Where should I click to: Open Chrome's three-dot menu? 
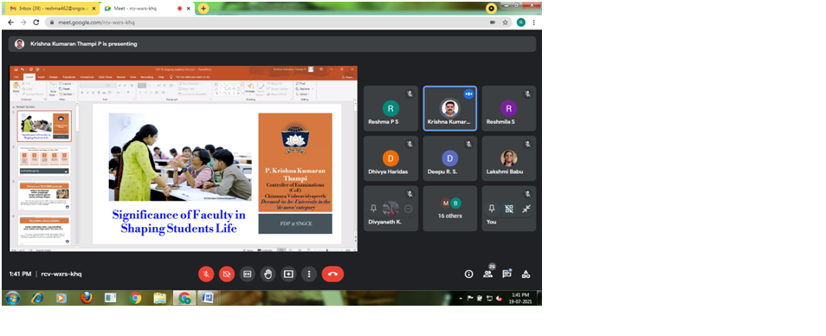point(533,23)
